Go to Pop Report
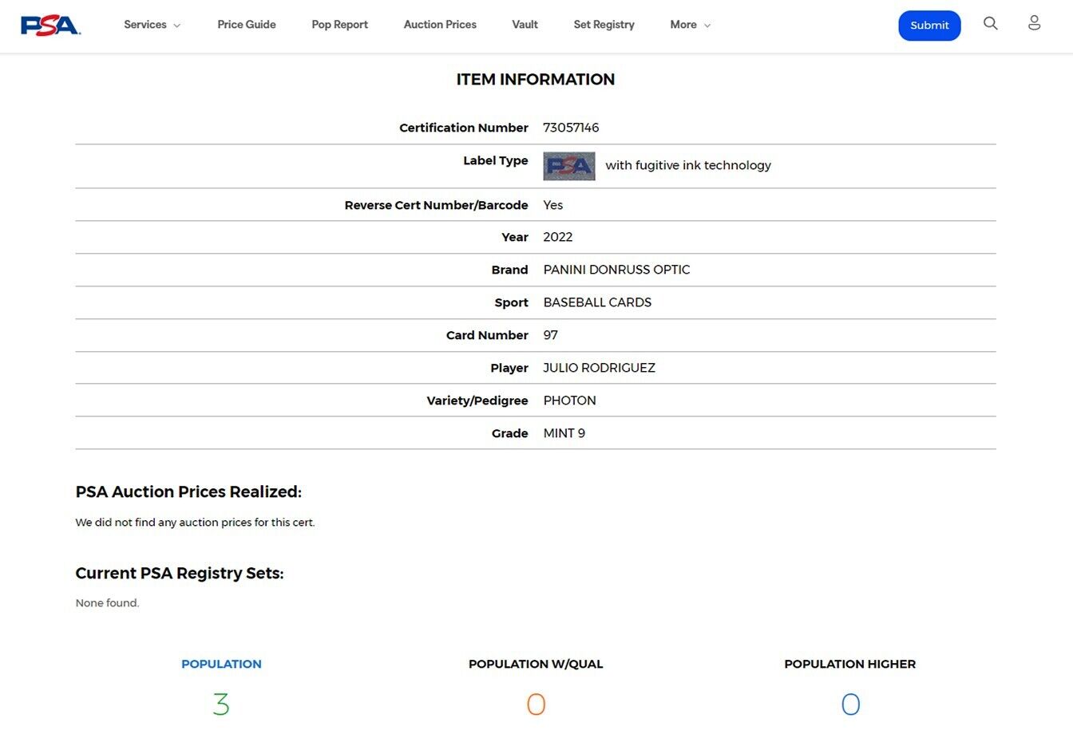The width and height of the screenshot is (1073, 742). (x=339, y=25)
